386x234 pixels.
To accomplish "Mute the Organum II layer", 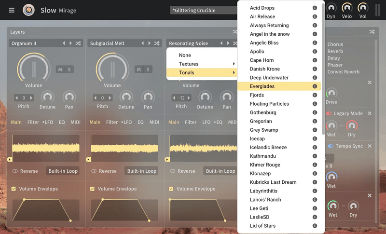I will 60,69.
